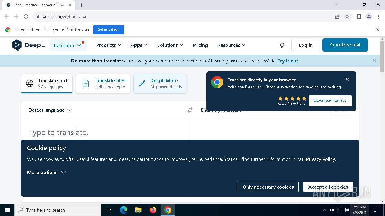The width and height of the screenshot is (385, 216).
Task: Go back to the previous page
Action: [x=7, y=16]
